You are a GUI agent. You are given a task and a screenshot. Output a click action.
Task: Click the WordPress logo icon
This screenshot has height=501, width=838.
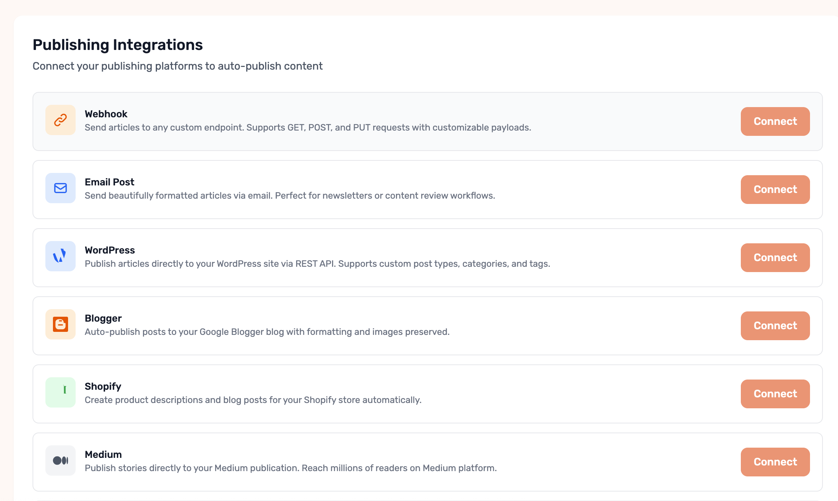(x=61, y=256)
